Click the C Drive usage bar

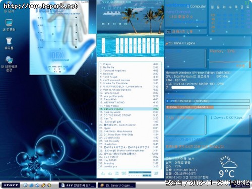[x=208, y=101]
